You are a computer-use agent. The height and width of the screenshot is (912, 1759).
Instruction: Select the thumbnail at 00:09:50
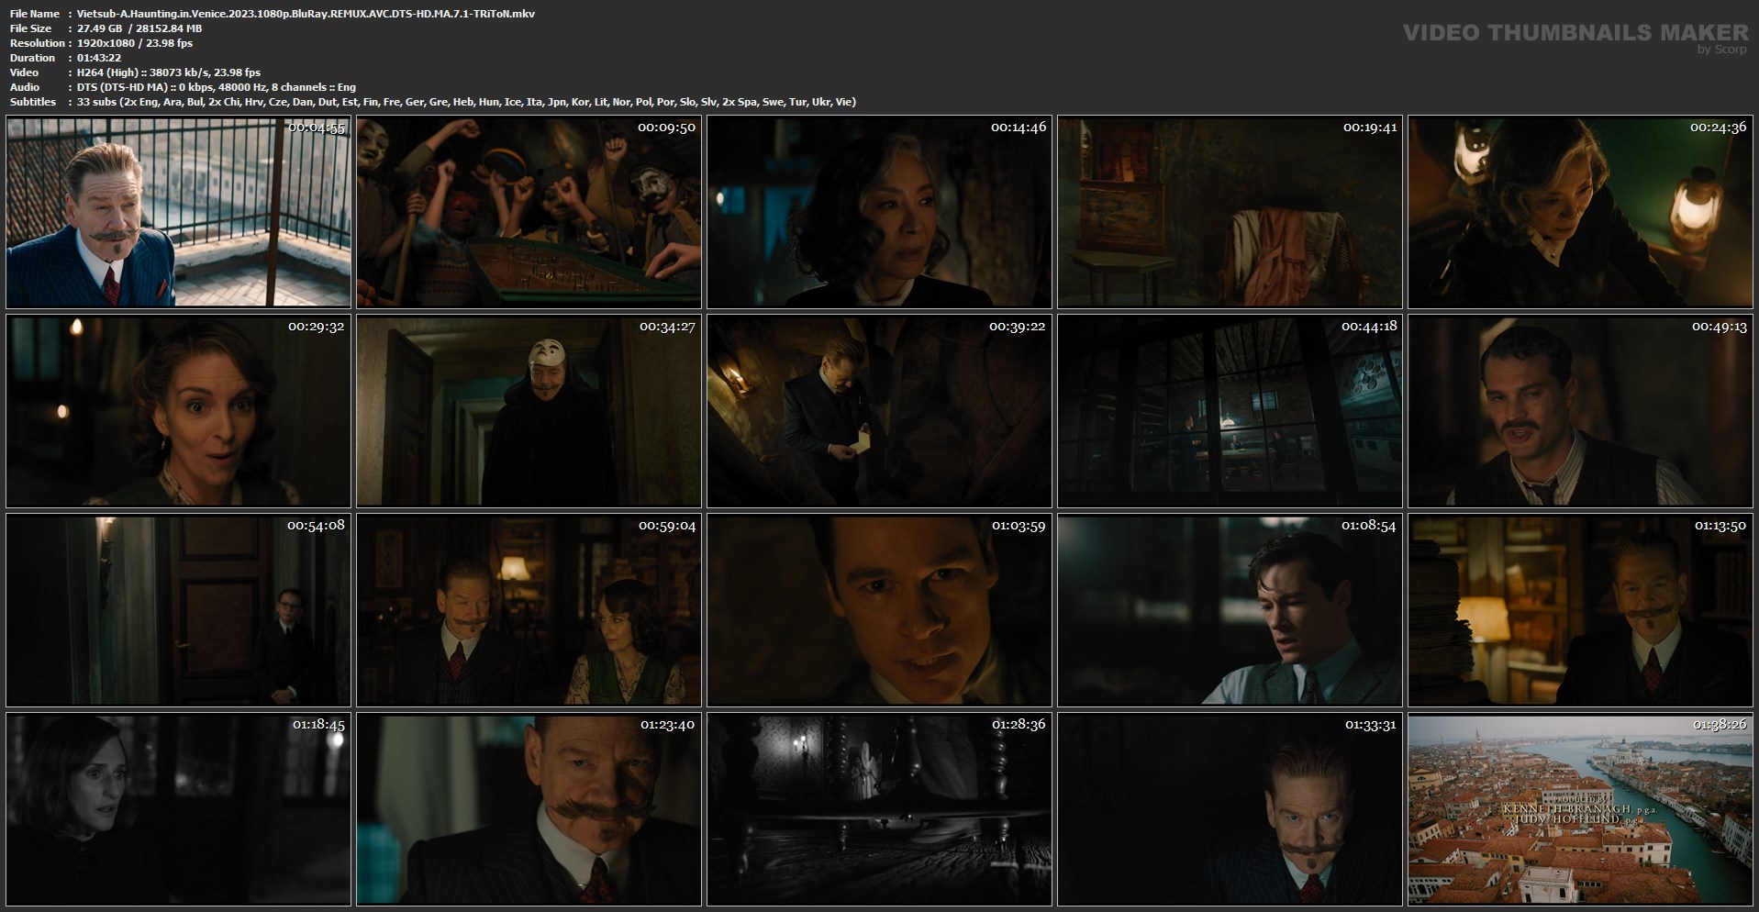tap(529, 212)
